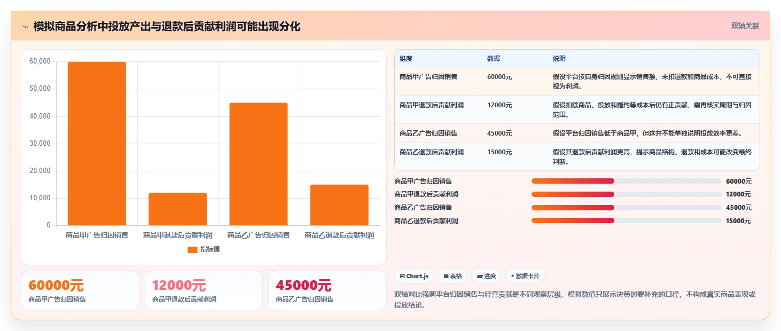Click table value 45000元
Screen dimensions: 781x331
coord(499,133)
